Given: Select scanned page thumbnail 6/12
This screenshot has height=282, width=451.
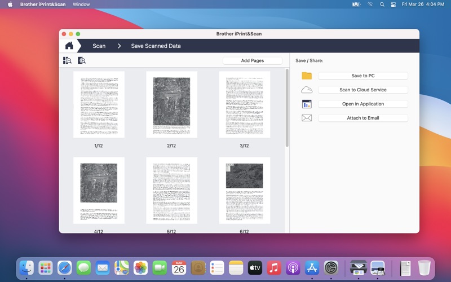Looking at the screenshot, I should [x=245, y=190].
